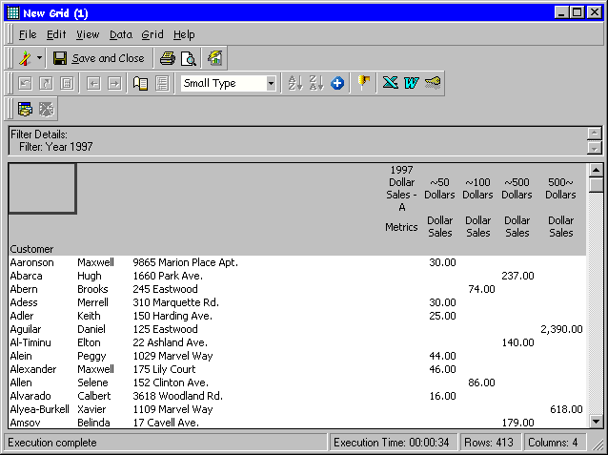Export to Word with the W icon
The height and width of the screenshot is (455, 608).
pos(411,83)
